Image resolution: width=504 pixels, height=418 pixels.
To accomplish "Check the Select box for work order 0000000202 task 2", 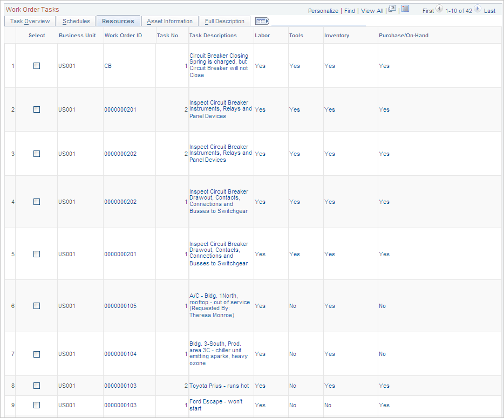I will (x=36, y=154).
